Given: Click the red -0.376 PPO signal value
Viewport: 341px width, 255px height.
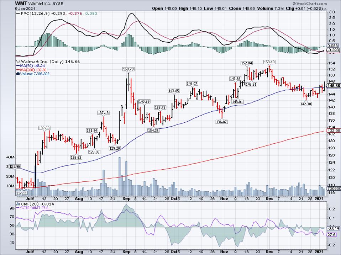Looking at the screenshot, I should click(x=75, y=14).
